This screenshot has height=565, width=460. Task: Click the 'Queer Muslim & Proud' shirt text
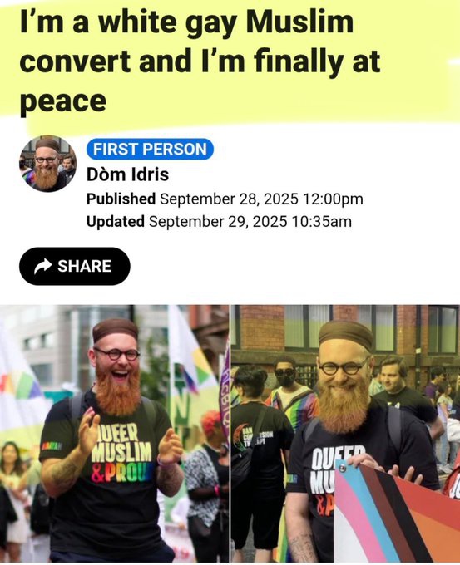tap(121, 454)
